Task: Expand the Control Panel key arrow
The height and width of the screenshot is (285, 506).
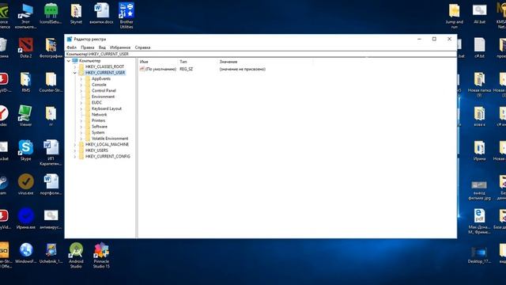Action: click(81, 91)
